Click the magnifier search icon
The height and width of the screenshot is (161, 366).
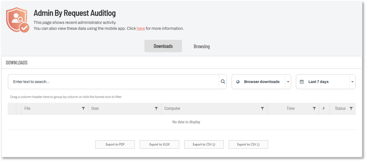223,82
